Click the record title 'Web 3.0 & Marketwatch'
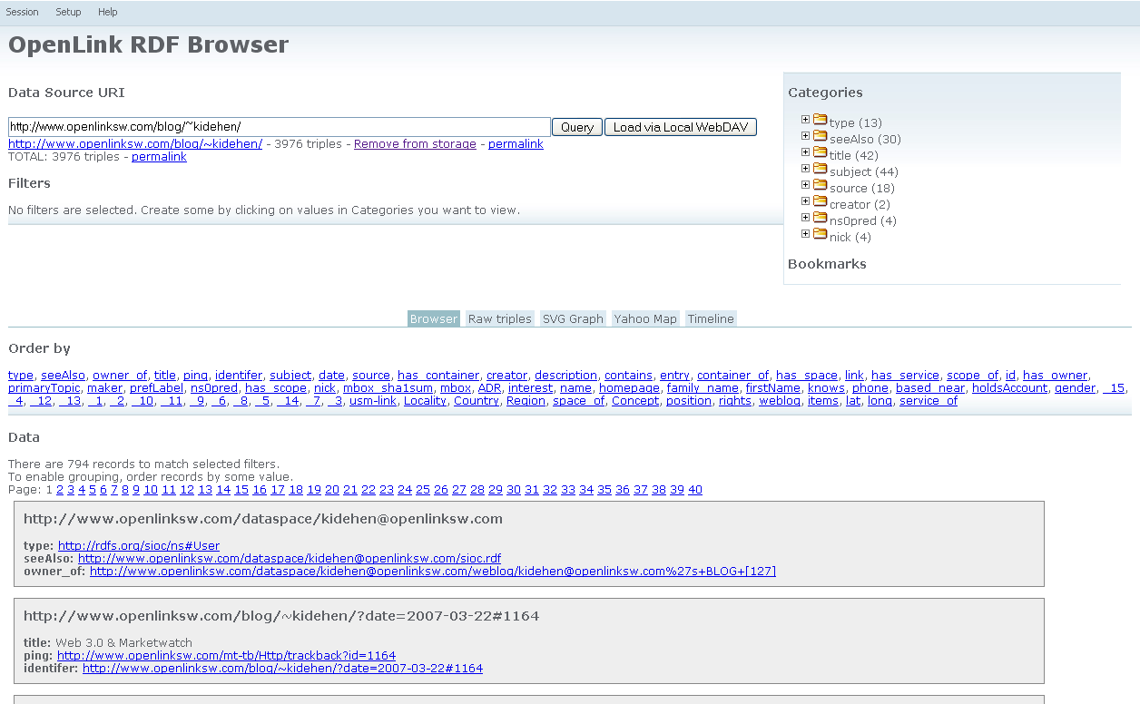1140x704 pixels. click(123, 642)
